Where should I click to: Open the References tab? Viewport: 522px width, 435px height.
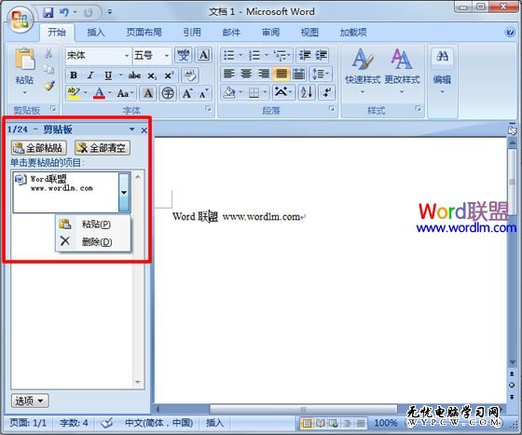click(192, 33)
